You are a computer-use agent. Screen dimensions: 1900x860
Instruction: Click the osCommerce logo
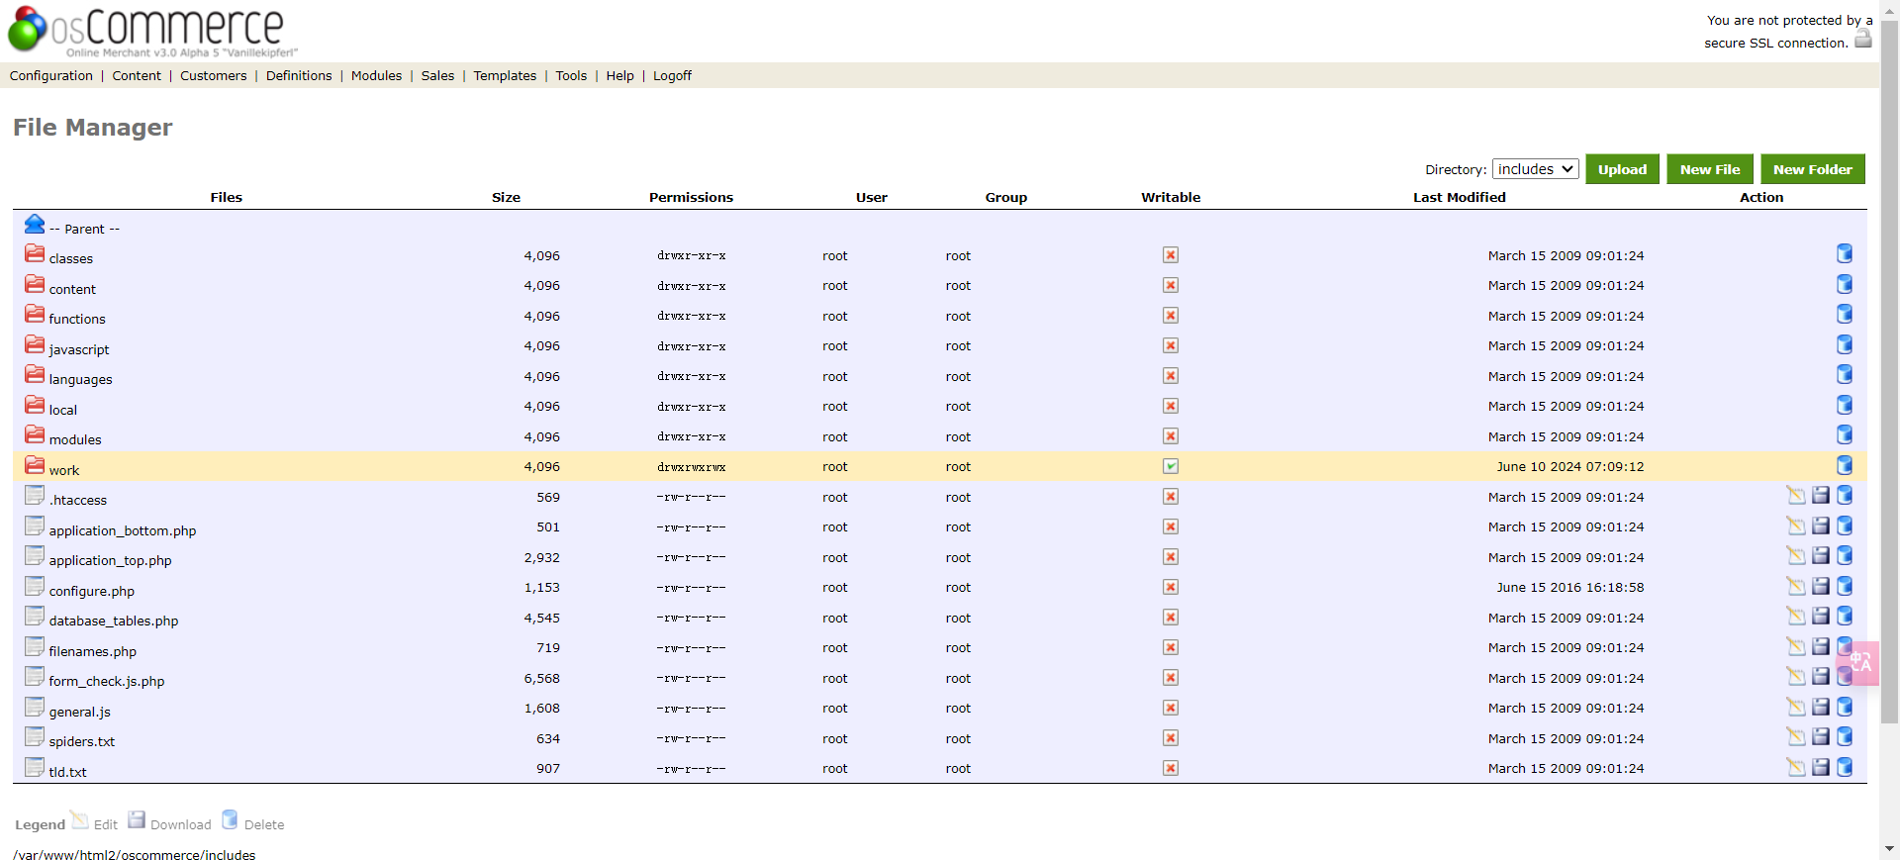(152, 30)
